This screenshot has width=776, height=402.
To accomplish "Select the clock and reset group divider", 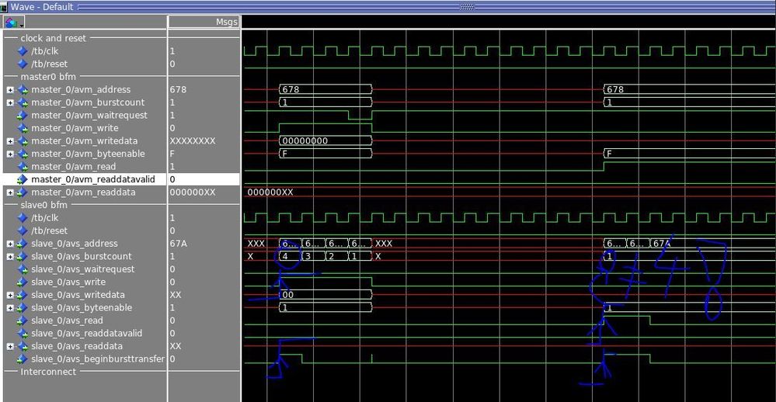I will pyautogui.click(x=54, y=38).
